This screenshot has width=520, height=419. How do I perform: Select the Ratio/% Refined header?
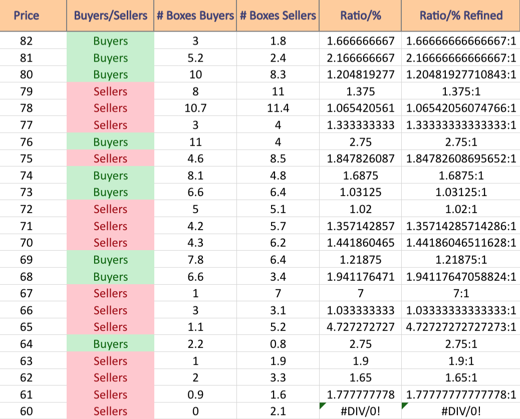[x=461, y=16]
